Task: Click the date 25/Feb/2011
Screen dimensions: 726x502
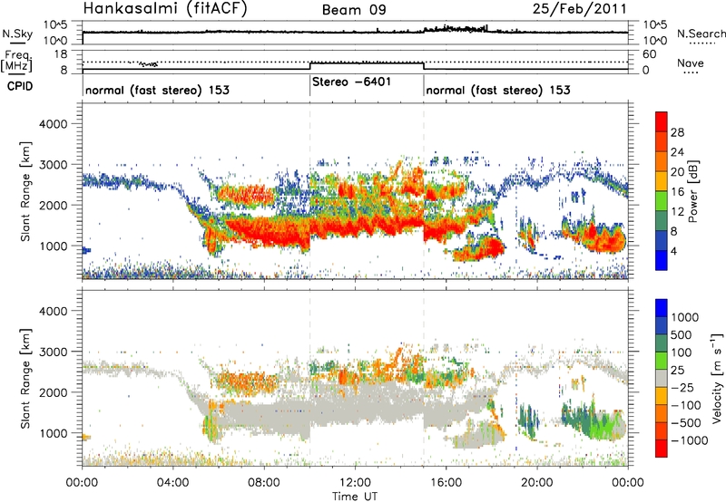Action: click(579, 8)
